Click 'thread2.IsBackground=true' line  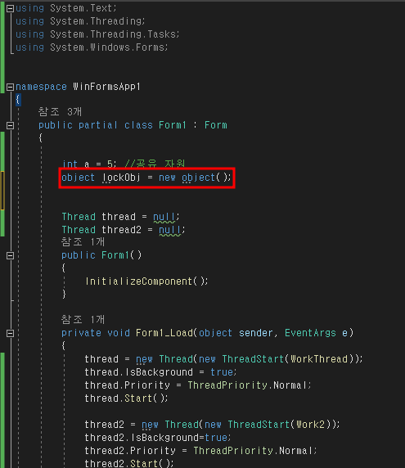click(158, 438)
